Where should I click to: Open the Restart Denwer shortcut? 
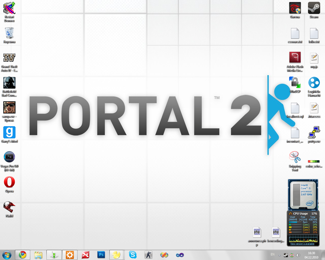point(9,12)
